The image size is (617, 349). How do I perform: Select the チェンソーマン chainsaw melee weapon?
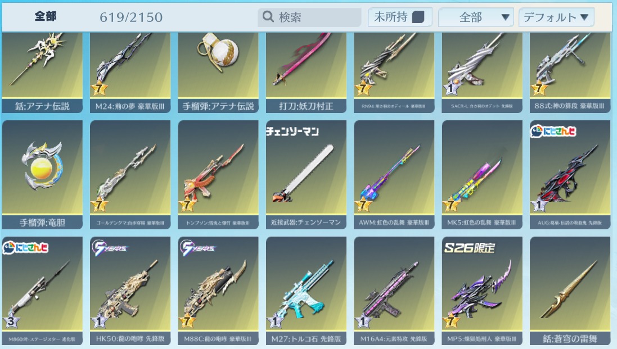point(306,174)
